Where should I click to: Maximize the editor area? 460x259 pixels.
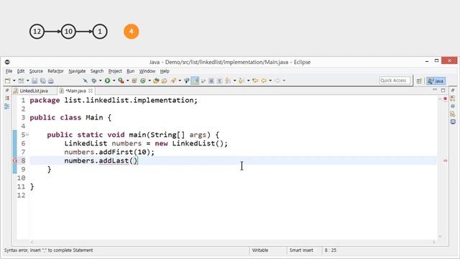tap(443, 90)
